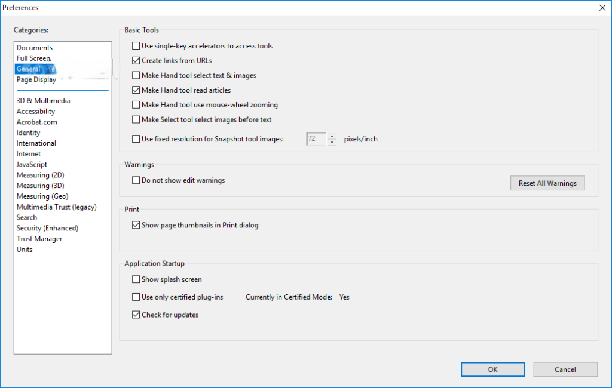Viewport: 612px width, 388px height.
Task: Open Security (Enhanced) category
Action: [47, 228]
